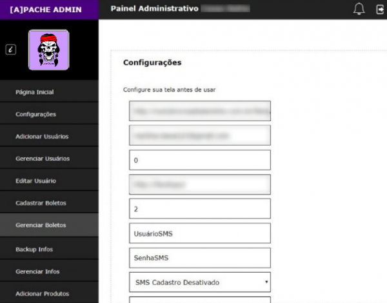
Task: Click the logout icon in header
Action: (x=381, y=9)
